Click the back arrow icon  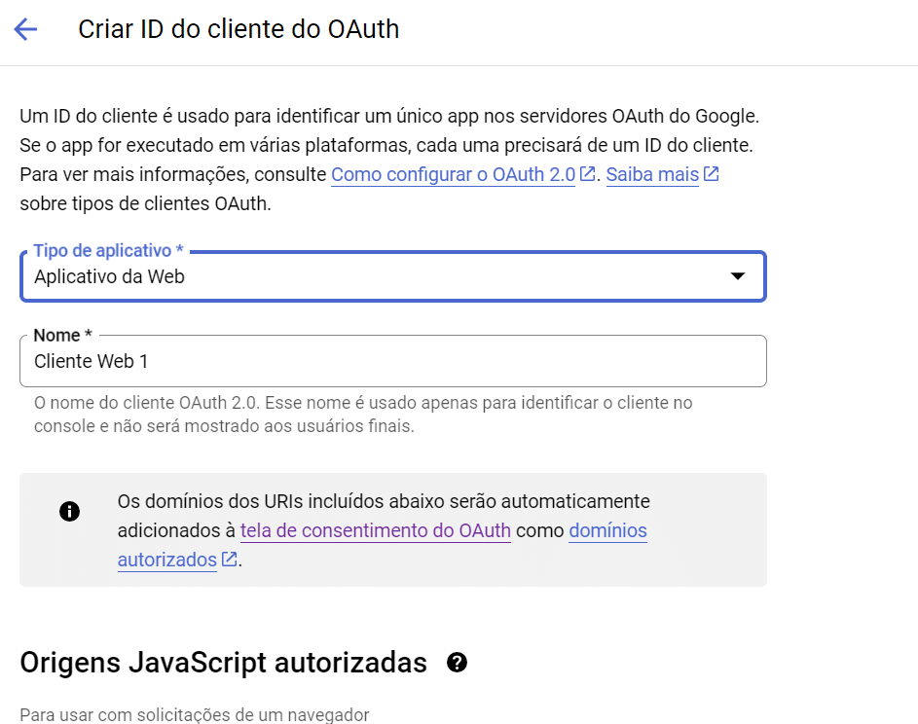pos(25,29)
